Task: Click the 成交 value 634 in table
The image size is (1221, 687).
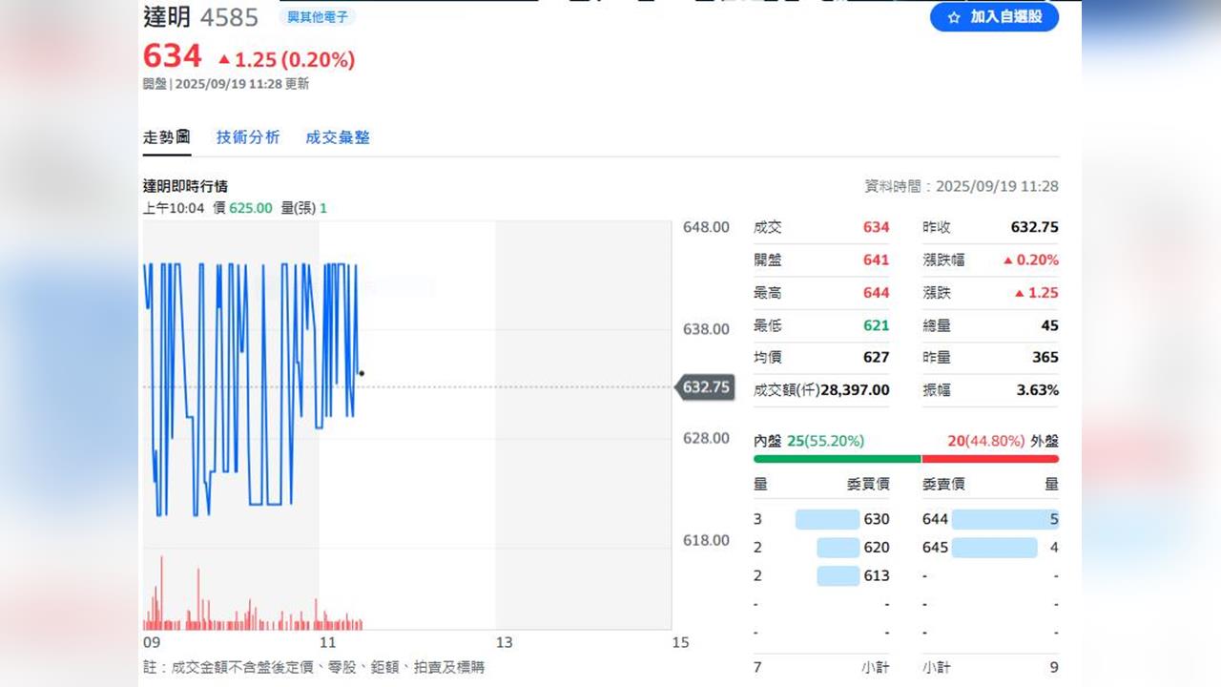Action: [x=876, y=227]
